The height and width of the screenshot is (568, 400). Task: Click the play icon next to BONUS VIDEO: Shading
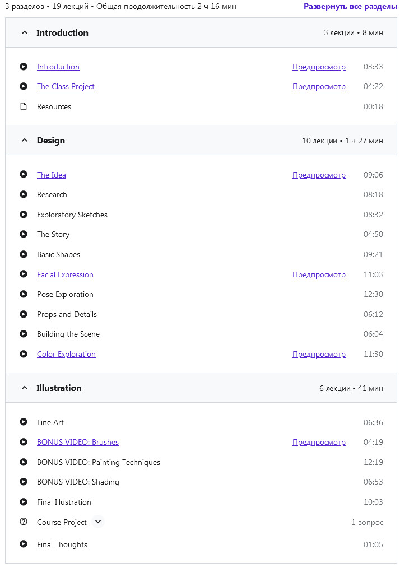tap(24, 482)
